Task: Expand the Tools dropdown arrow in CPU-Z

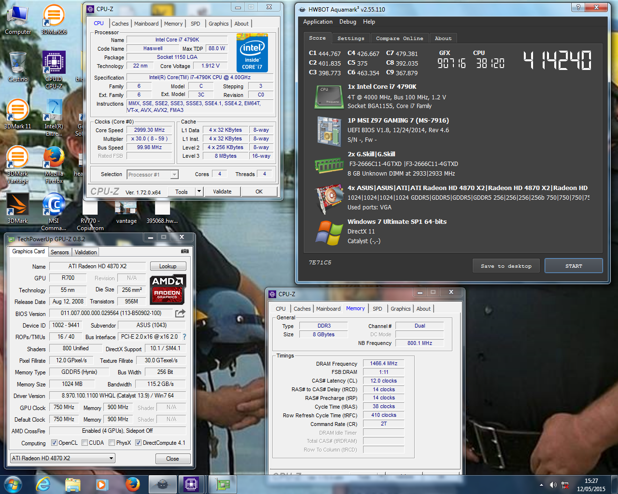Action: click(198, 192)
